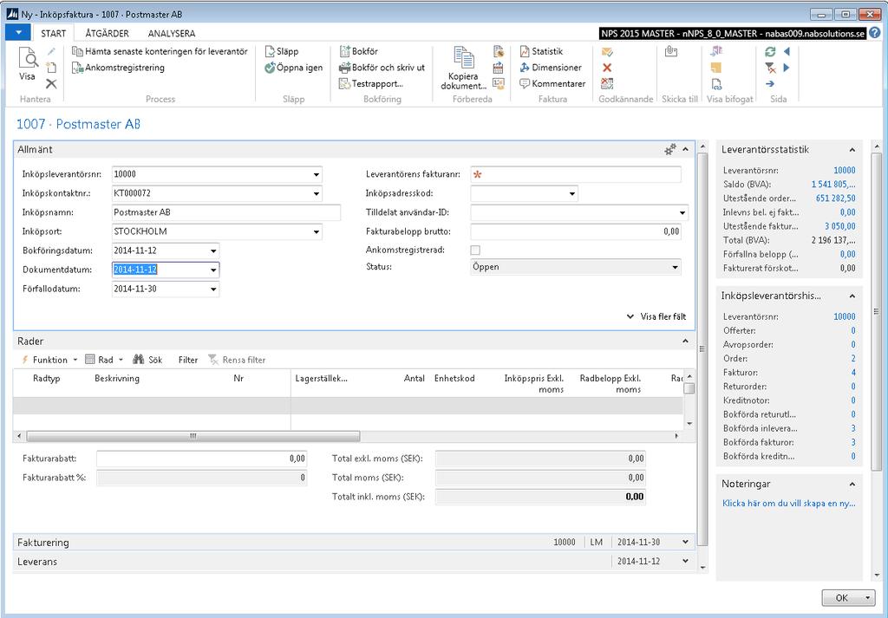
Task: Go to previous record with left arrow
Action: 787,51
